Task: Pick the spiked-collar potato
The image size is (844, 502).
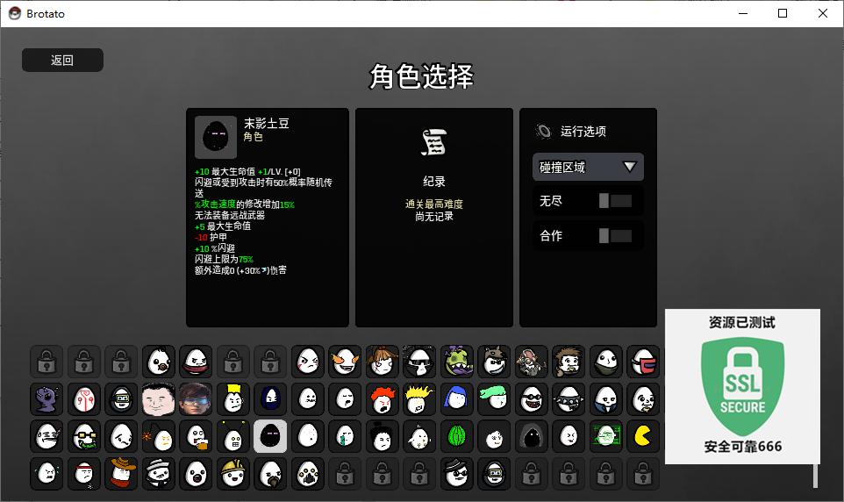Action: (x=569, y=399)
